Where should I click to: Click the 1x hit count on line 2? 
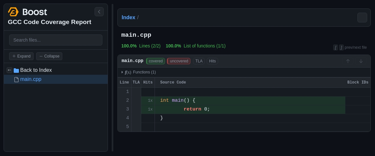[x=150, y=101]
